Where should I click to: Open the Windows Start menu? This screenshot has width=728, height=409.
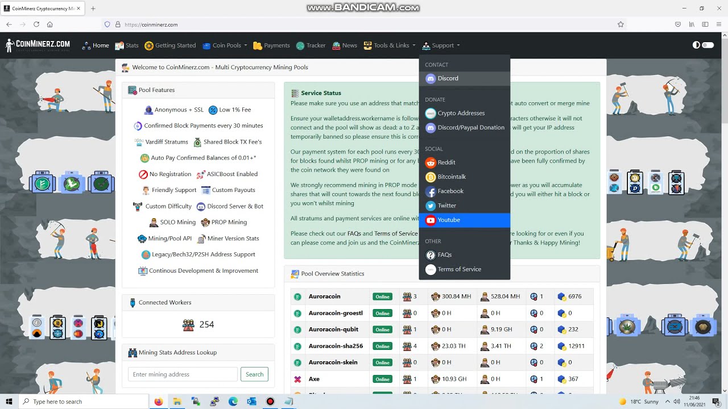9,402
